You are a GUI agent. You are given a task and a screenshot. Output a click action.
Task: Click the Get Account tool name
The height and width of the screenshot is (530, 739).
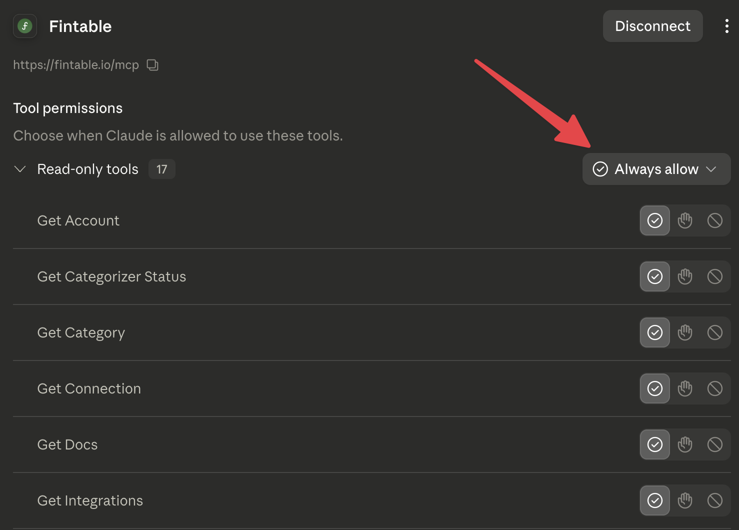(x=78, y=220)
